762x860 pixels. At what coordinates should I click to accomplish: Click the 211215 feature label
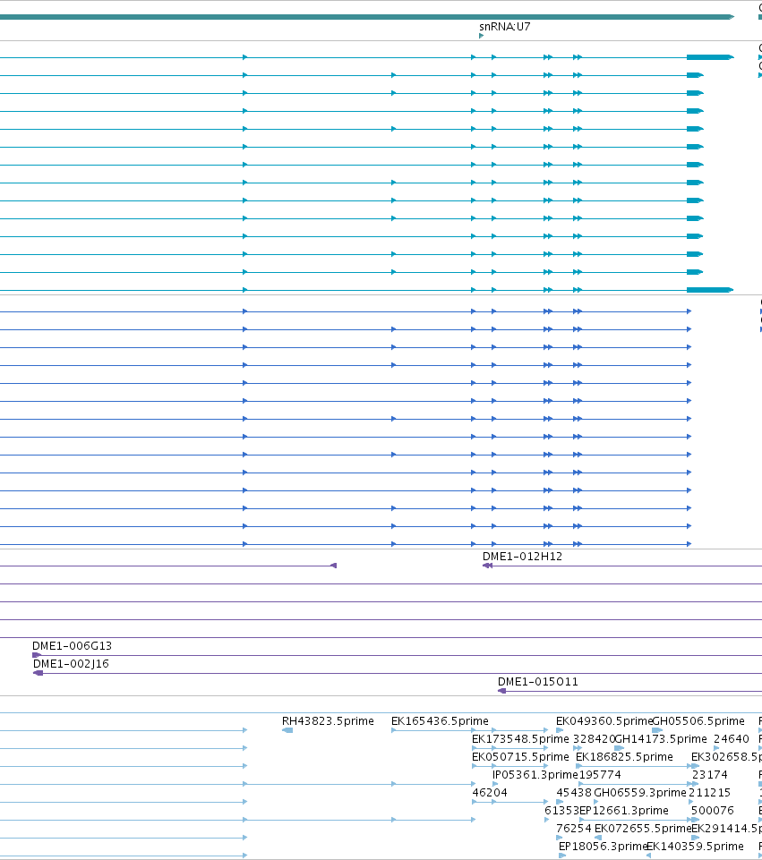(710, 793)
